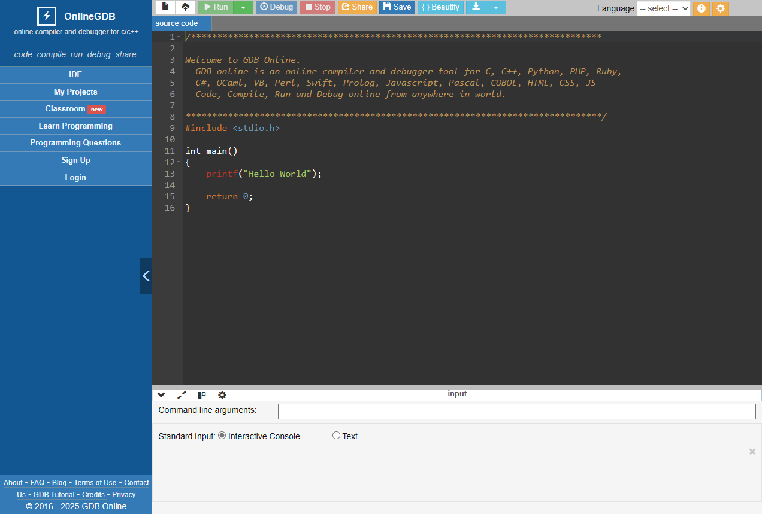The image size is (762, 514).
Task: Select Interactive Console input mode
Action: (222, 436)
